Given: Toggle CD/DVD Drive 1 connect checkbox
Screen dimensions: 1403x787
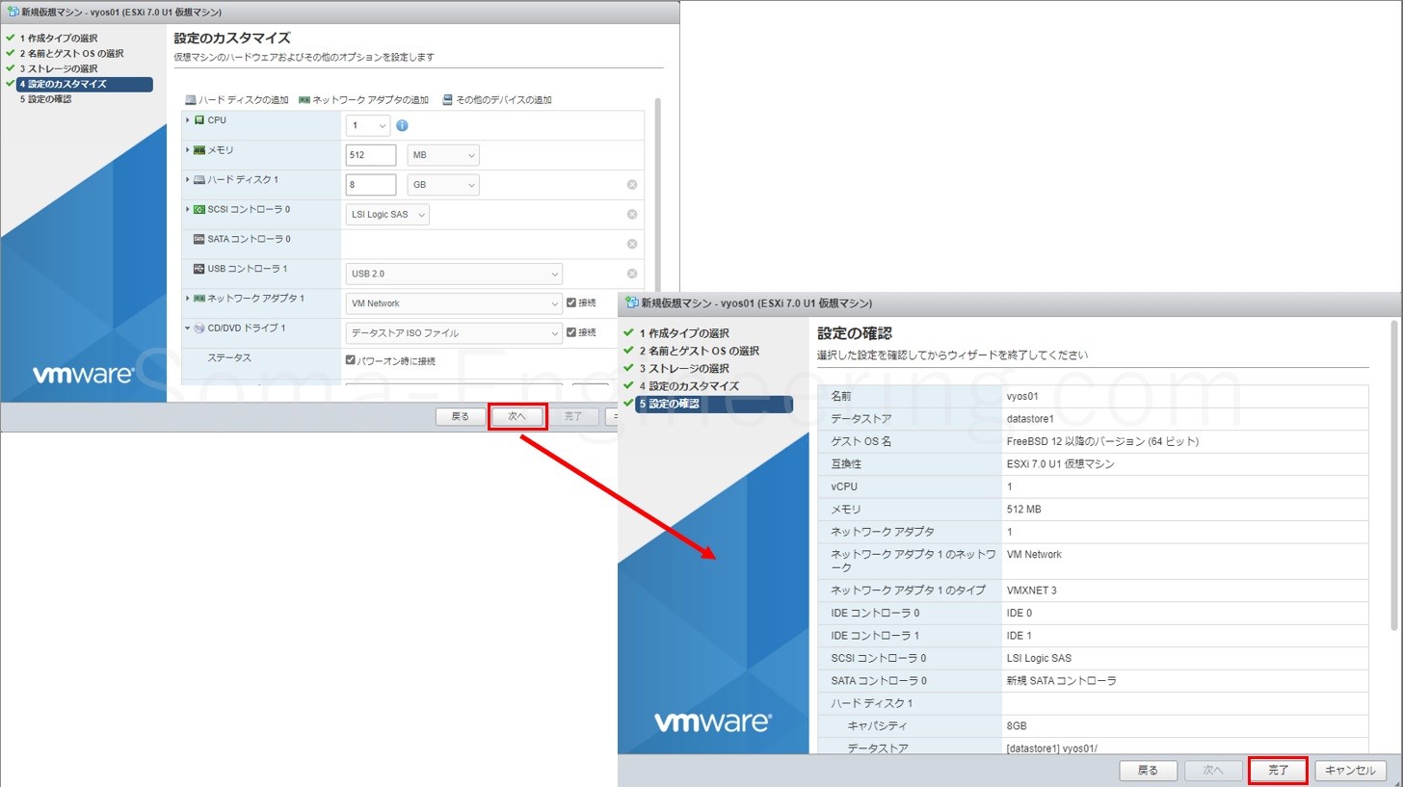Looking at the screenshot, I should pyautogui.click(x=571, y=332).
